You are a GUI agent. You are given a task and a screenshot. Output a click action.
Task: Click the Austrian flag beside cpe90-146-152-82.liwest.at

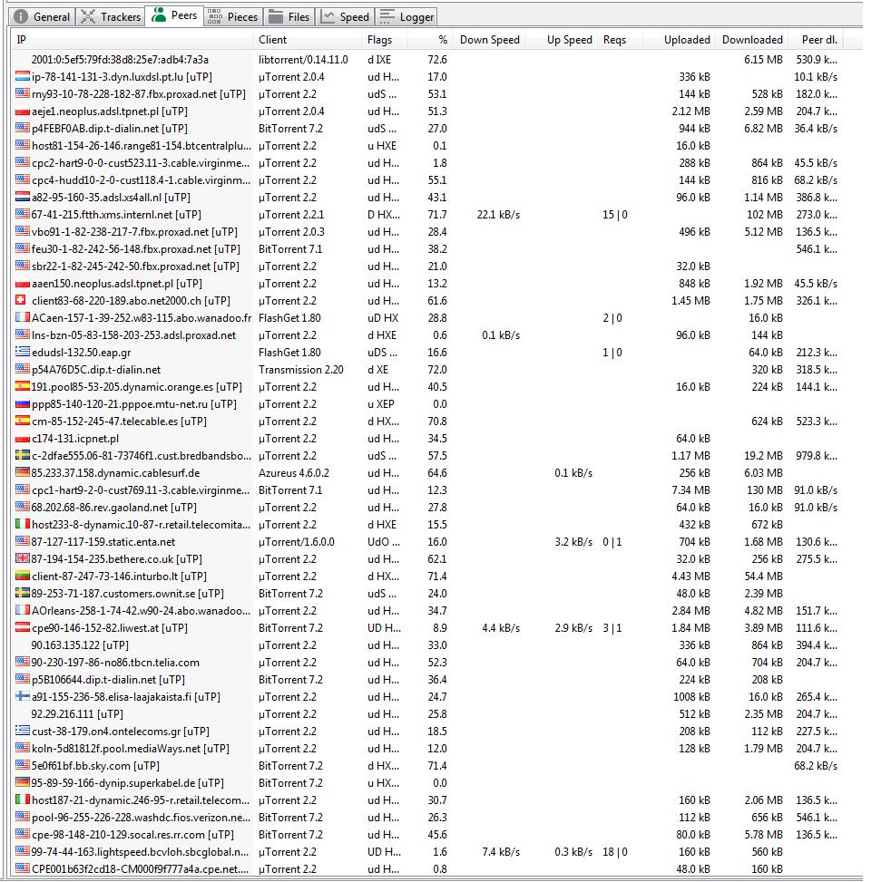click(x=23, y=627)
